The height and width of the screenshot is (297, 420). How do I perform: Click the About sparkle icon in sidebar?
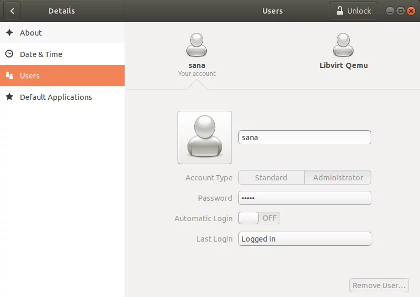pyautogui.click(x=9, y=32)
